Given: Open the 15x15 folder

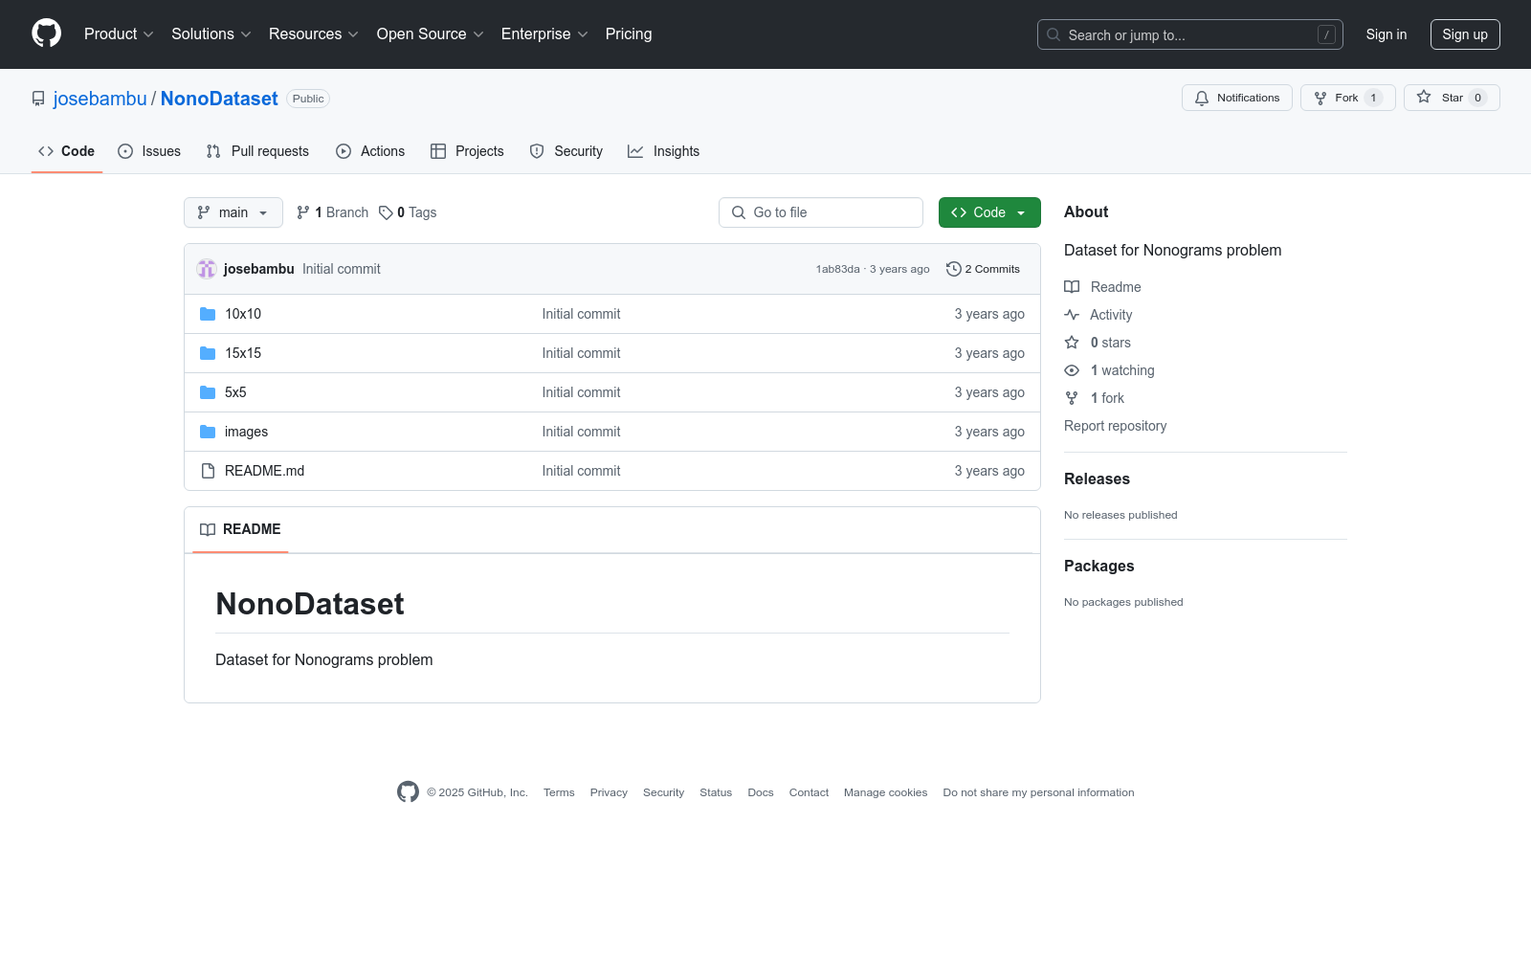Looking at the screenshot, I should [x=243, y=353].
